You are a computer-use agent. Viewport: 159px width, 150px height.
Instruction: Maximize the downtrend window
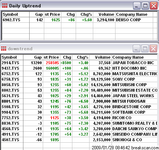point(145,49)
